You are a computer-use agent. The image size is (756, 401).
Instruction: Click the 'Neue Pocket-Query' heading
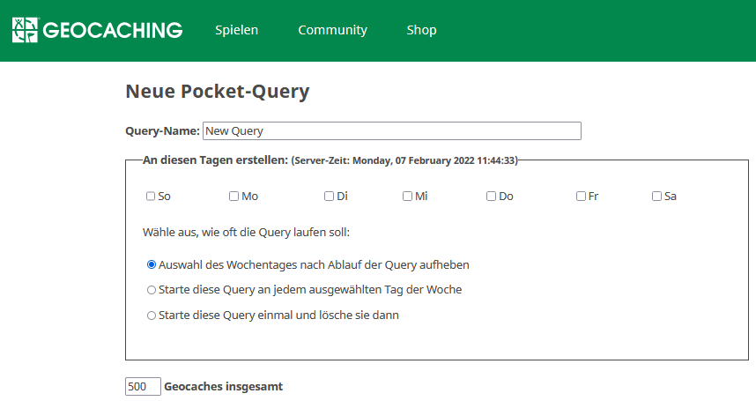pyautogui.click(x=218, y=92)
